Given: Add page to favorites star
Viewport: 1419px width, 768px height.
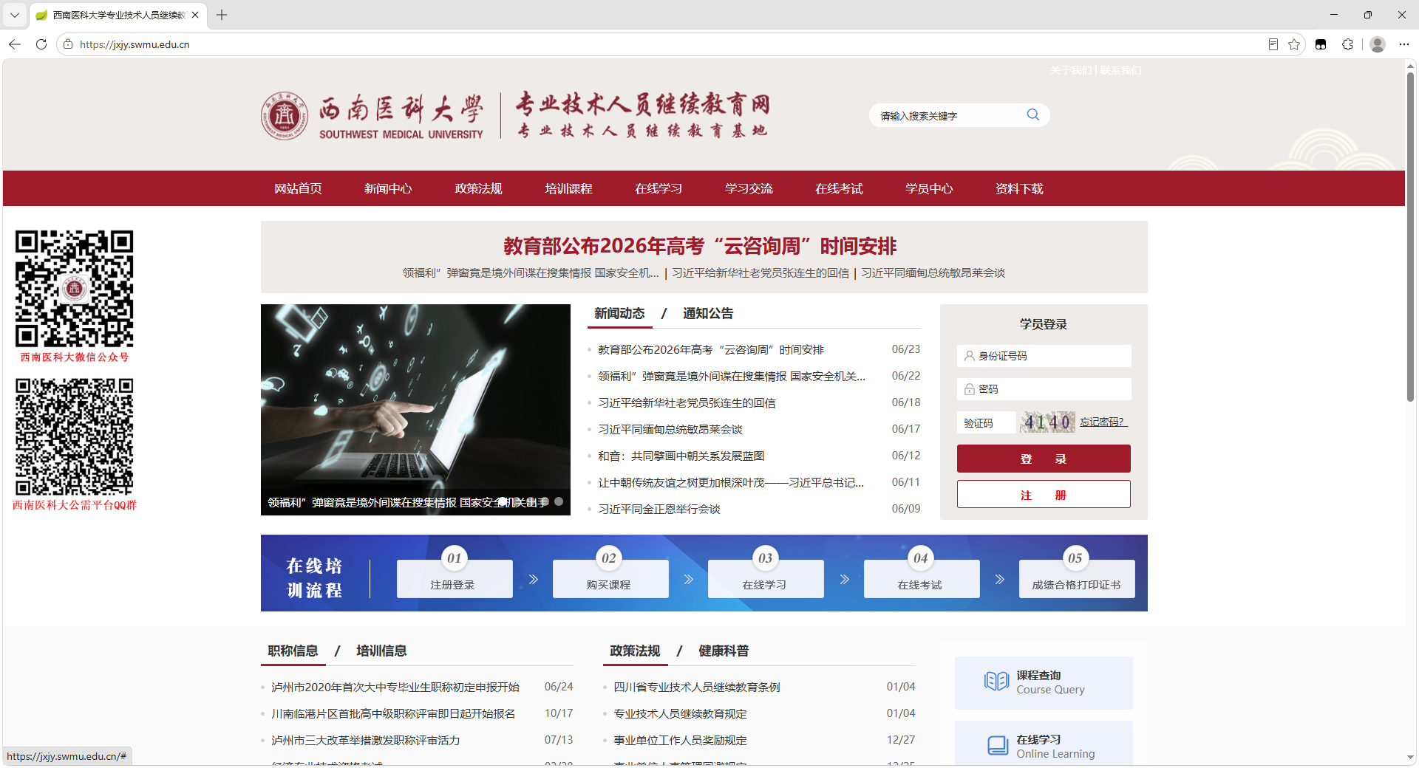Looking at the screenshot, I should [1294, 44].
